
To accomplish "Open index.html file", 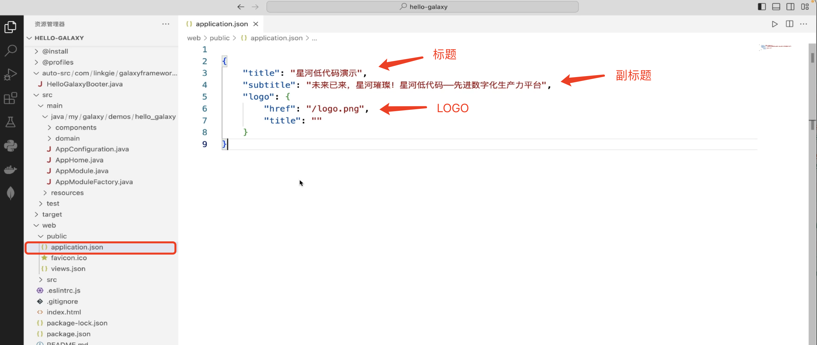I will point(101,312).
